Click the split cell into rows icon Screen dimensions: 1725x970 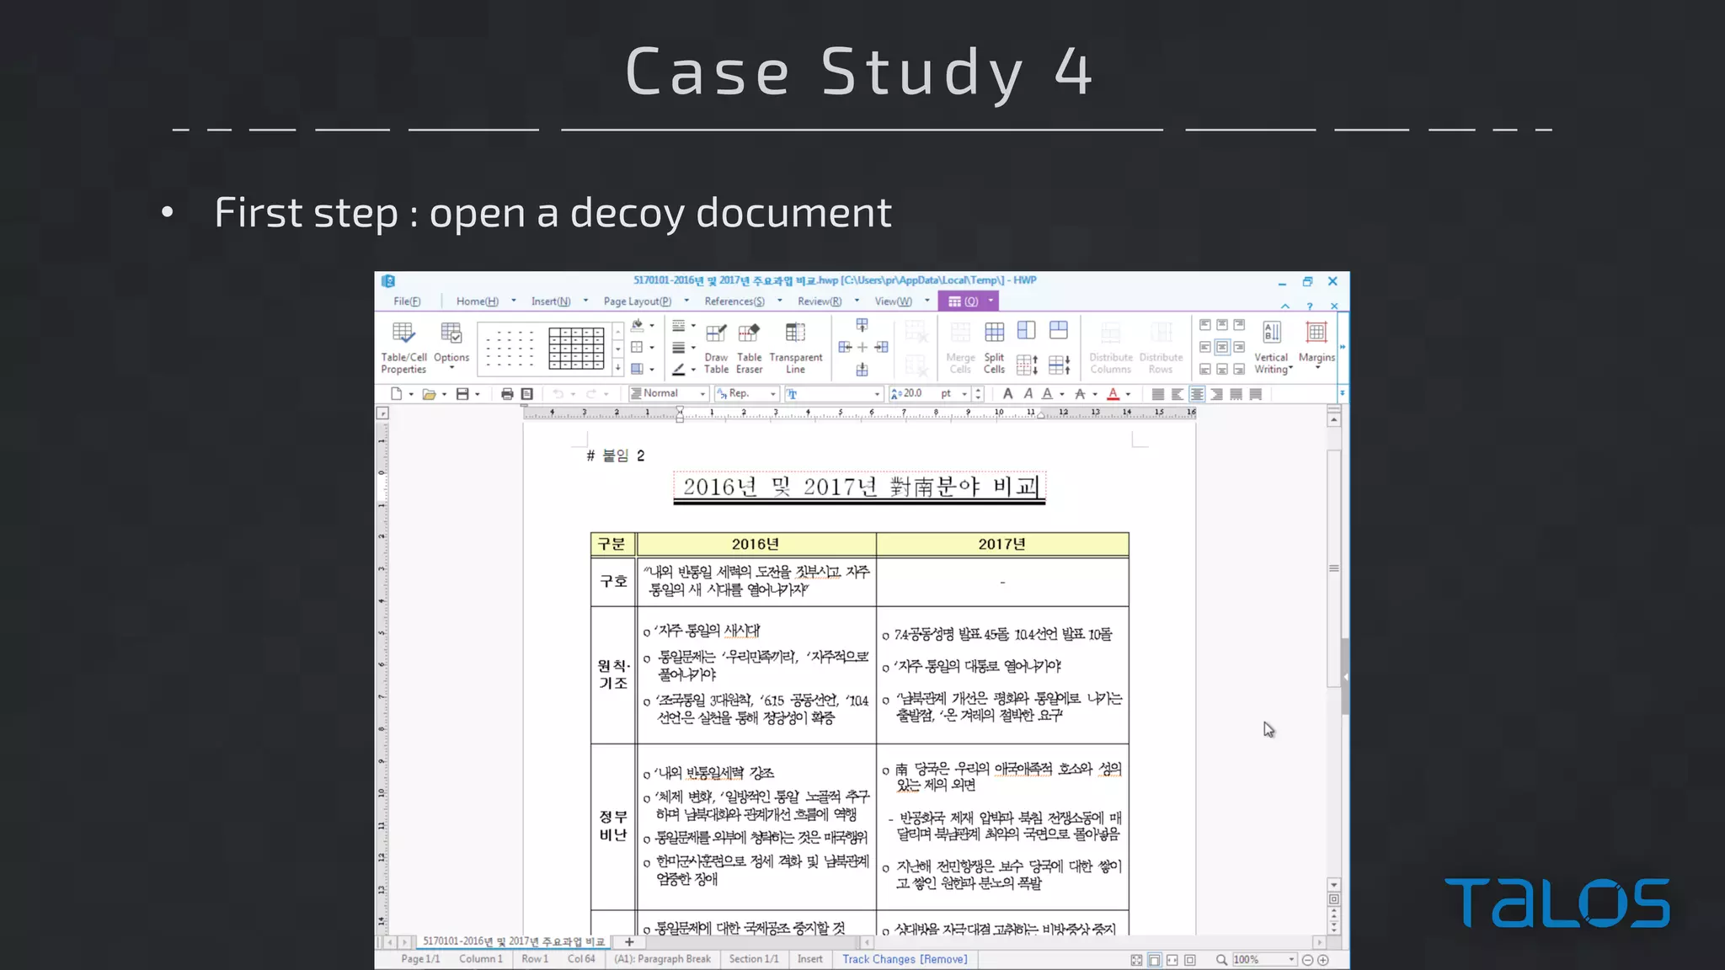tap(1059, 330)
